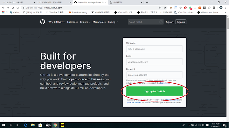Click the page vertical scrollbar thumb
This screenshot has height=128, width=229.
(x=228, y=23)
